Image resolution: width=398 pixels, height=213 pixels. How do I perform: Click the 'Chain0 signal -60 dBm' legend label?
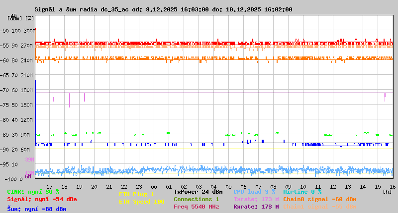pos(319,199)
